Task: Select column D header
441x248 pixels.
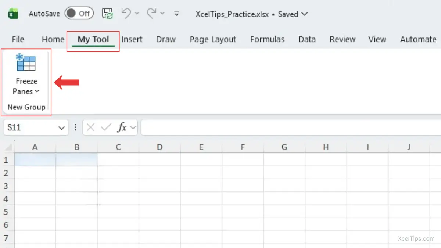Action: click(159, 147)
